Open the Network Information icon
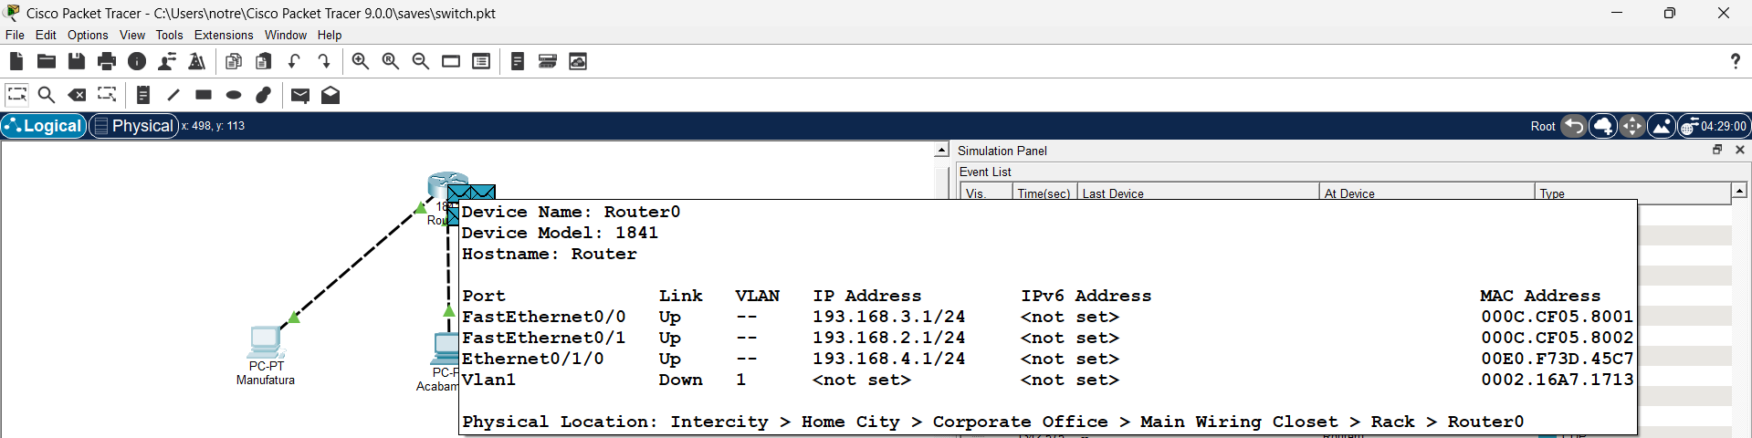Viewport: 1752px width, 438px height. click(x=137, y=61)
